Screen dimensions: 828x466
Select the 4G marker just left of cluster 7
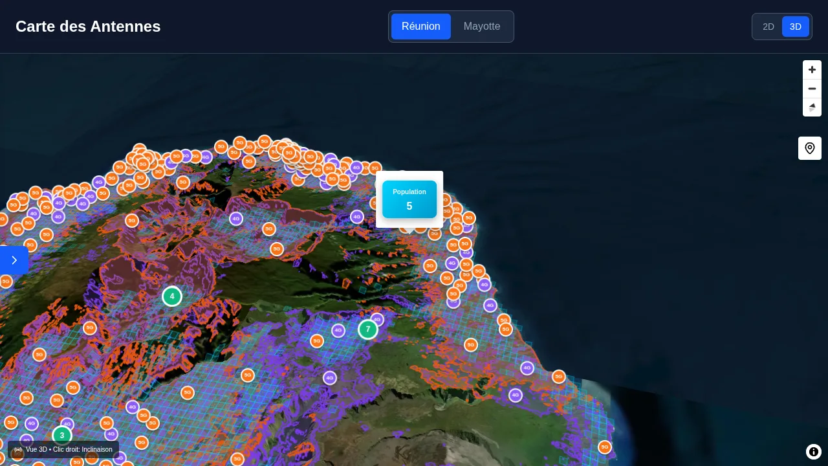click(x=338, y=331)
